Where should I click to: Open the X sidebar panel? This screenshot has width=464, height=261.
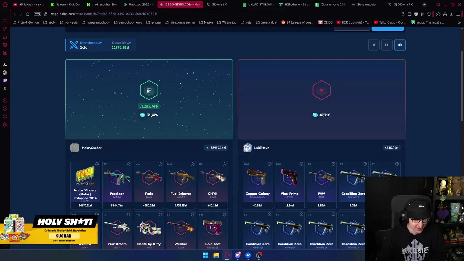point(5,88)
